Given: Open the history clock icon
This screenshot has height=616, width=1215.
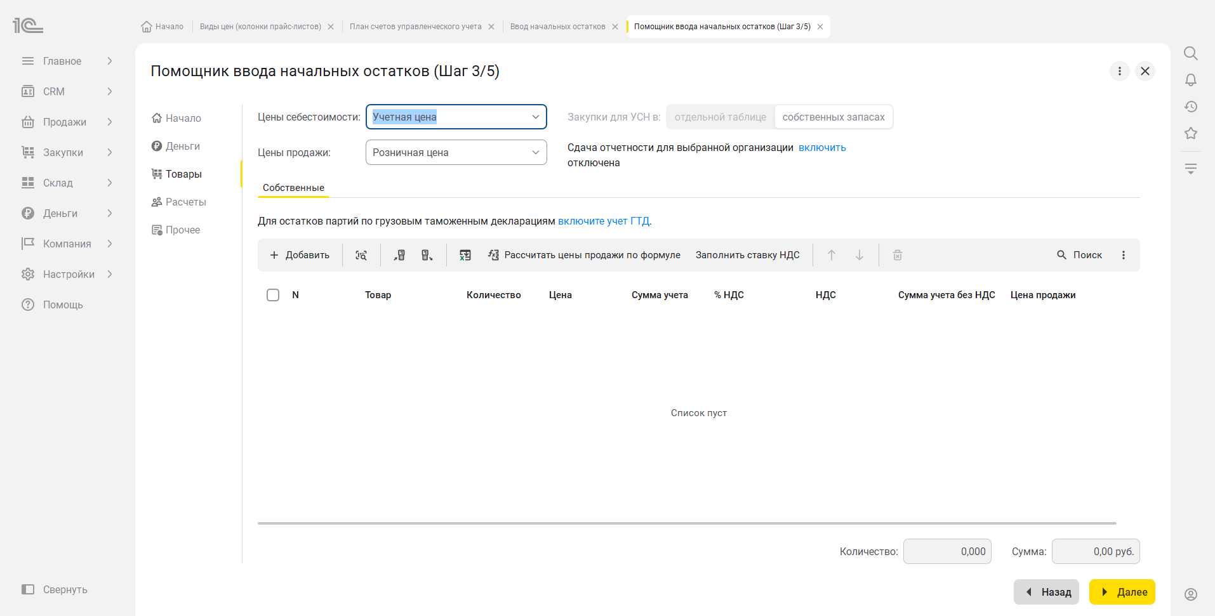Looking at the screenshot, I should pos(1191,107).
